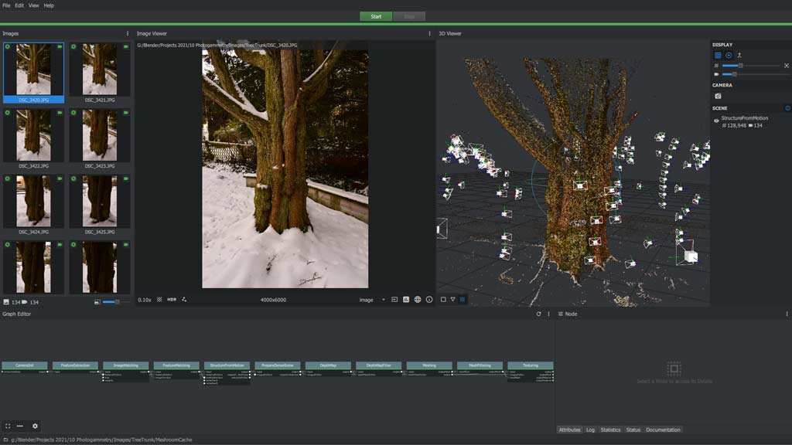Screen dimensions: 792x445
Task: Click the greyed Stop button
Action: pyautogui.click(x=409, y=17)
